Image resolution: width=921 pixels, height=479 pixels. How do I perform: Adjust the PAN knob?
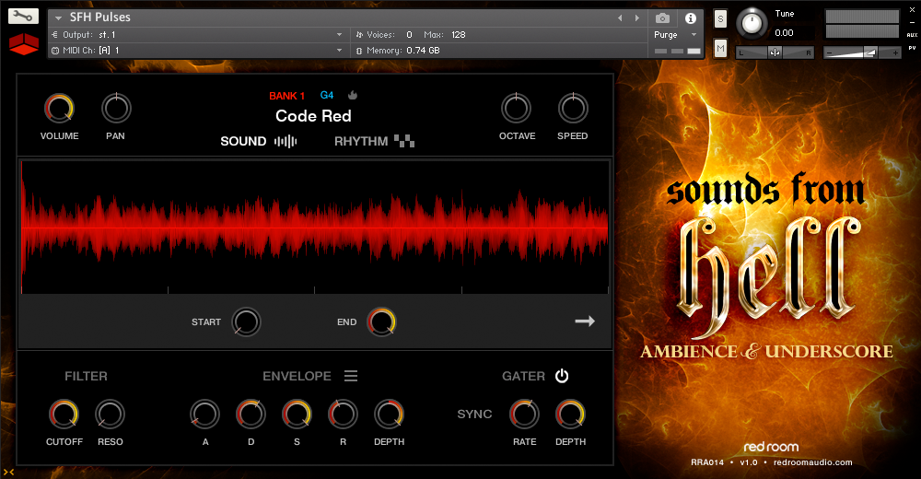tap(116, 108)
